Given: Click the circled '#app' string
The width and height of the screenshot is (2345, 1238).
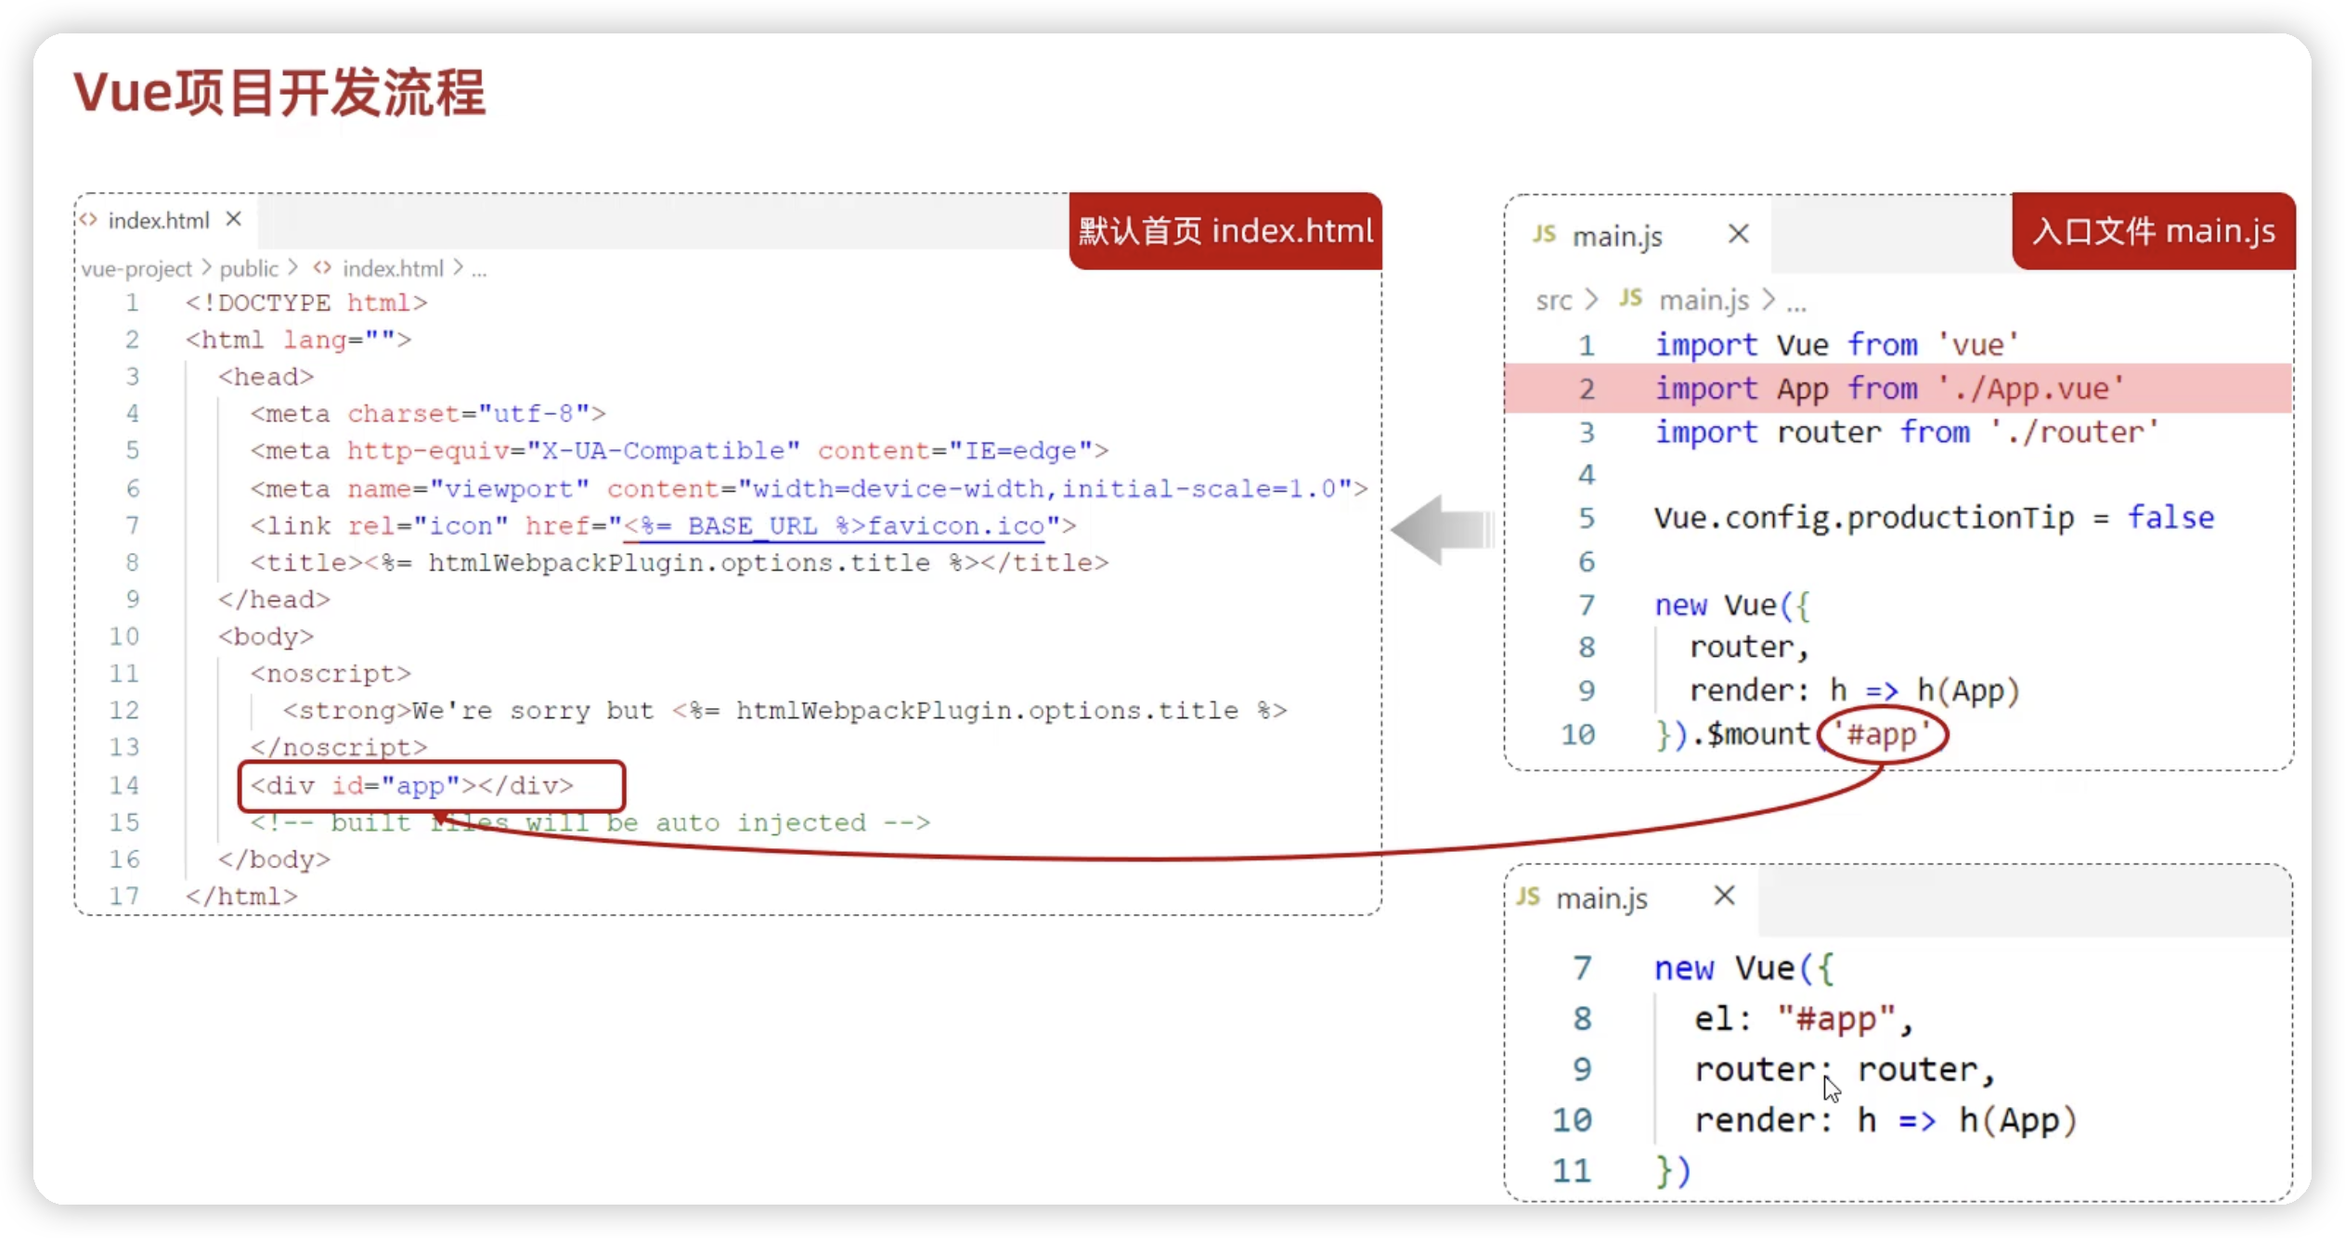Looking at the screenshot, I should (1882, 735).
